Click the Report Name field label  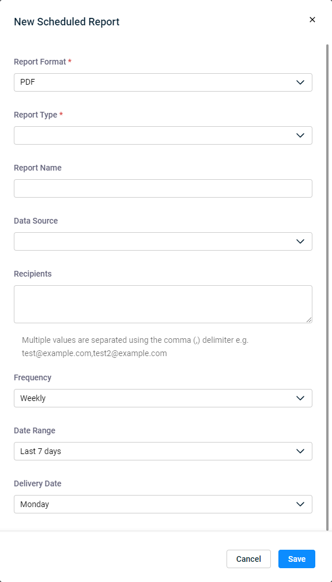(x=38, y=168)
